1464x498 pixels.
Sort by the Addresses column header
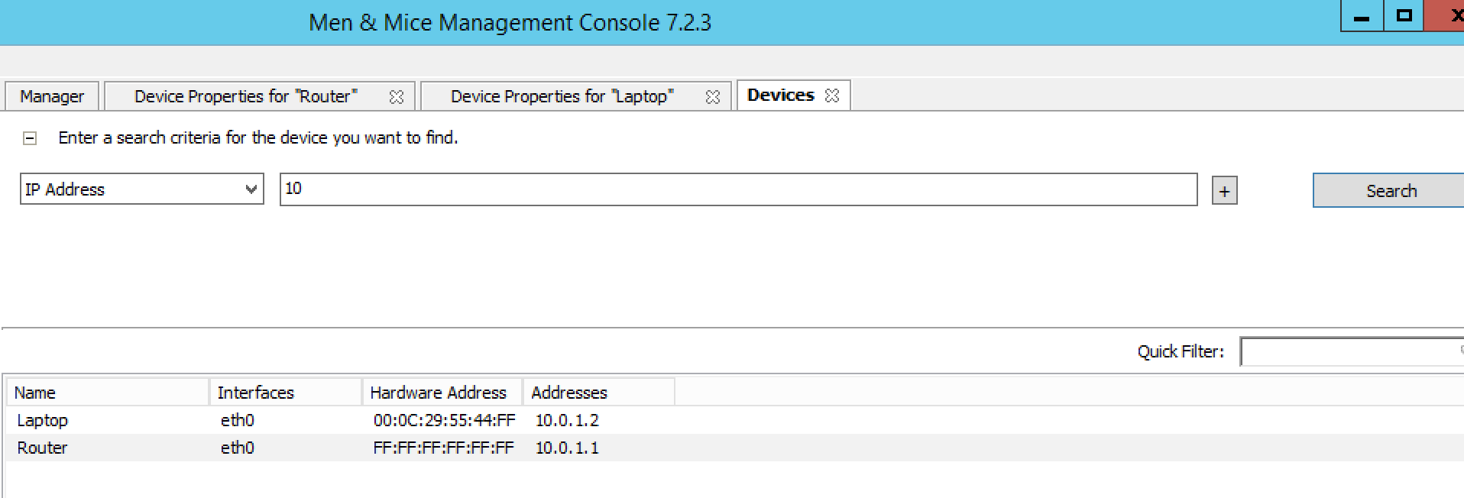click(x=598, y=393)
